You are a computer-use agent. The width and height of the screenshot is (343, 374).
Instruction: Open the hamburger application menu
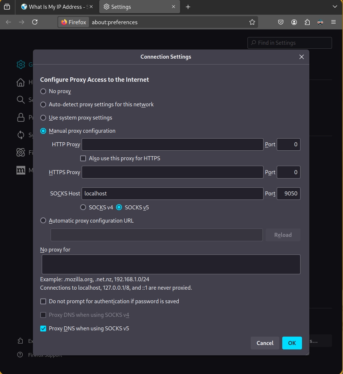[333, 22]
